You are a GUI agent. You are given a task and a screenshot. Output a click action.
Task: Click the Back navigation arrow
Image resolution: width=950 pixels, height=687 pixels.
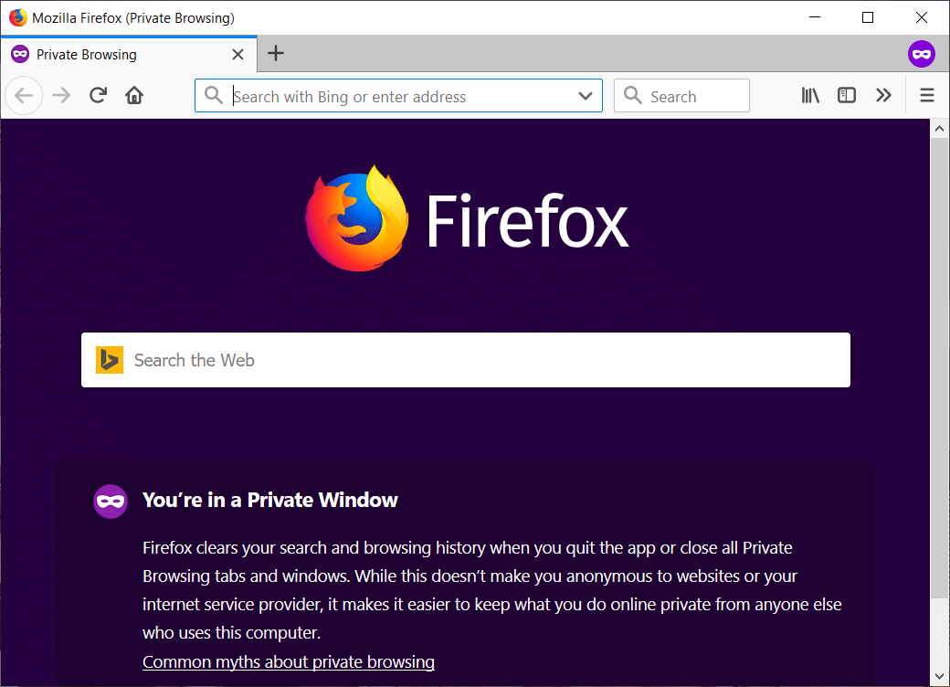[x=24, y=96]
